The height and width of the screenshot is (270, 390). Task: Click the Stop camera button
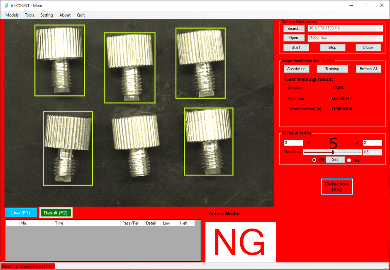click(332, 47)
